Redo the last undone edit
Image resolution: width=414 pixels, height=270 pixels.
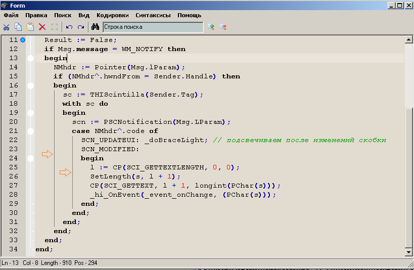pyautogui.click(x=81, y=27)
